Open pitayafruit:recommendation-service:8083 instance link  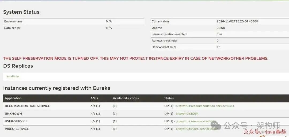[205, 106]
